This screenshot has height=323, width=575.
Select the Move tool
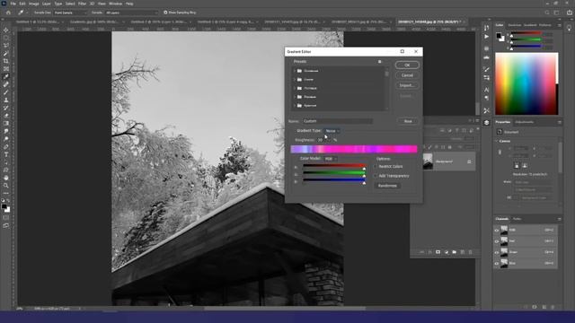[6, 30]
